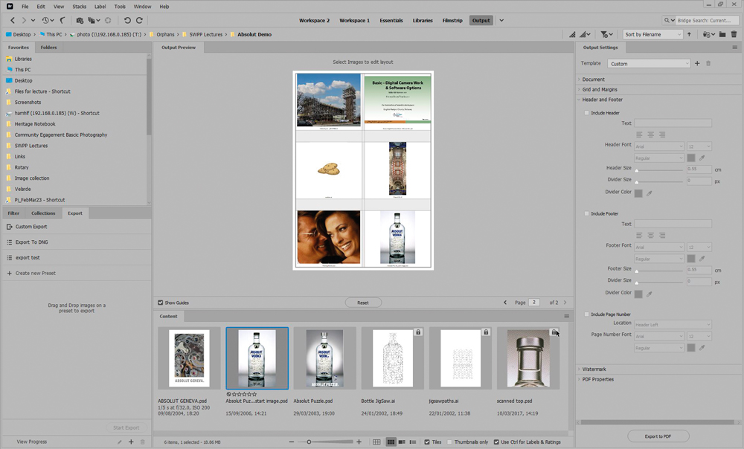Screen dimensions: 744x449
Task: Toggle Show Guides checkbox
Action: 161,303
